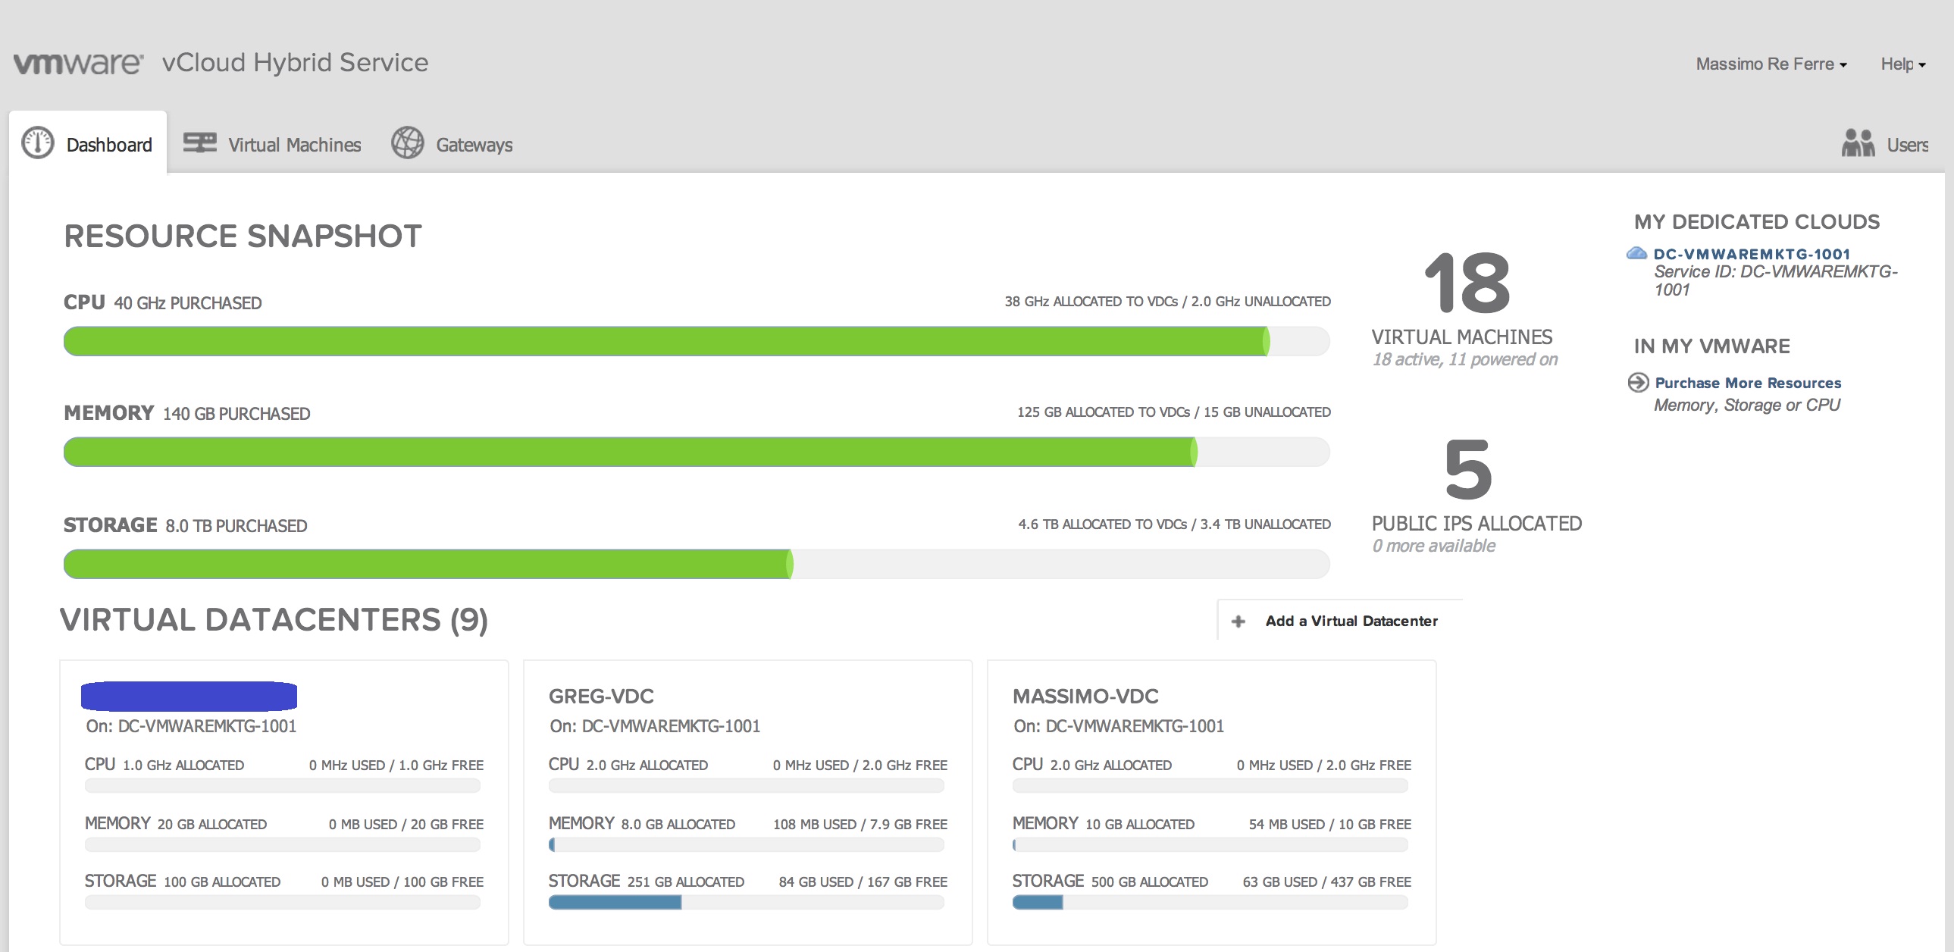1954x952 pixels.
Task: Click the 18 Virtual Machines count
Action: click(1467, 283)
